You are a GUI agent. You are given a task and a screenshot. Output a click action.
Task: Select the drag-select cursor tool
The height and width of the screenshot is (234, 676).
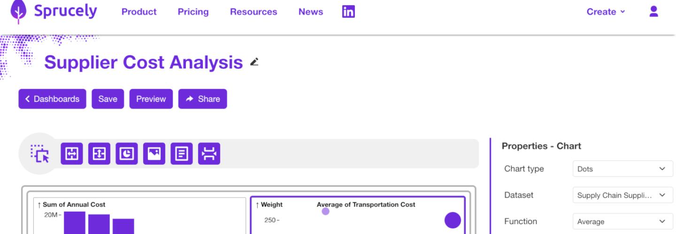[x=40, y=154]
